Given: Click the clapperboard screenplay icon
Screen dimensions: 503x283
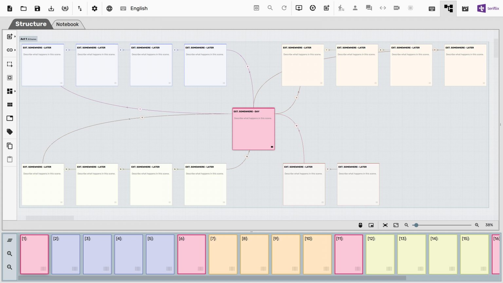Looking at the screenshot, I should pos(465,8).
